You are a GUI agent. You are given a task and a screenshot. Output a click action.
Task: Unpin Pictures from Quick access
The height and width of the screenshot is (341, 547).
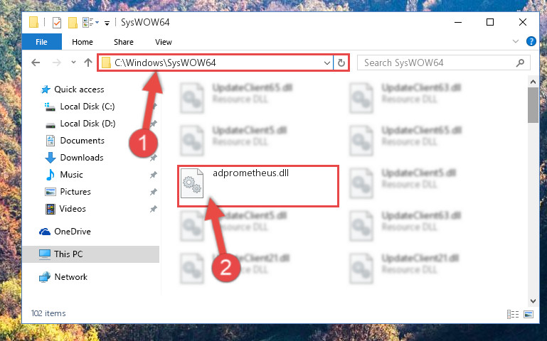click(153, 192)
